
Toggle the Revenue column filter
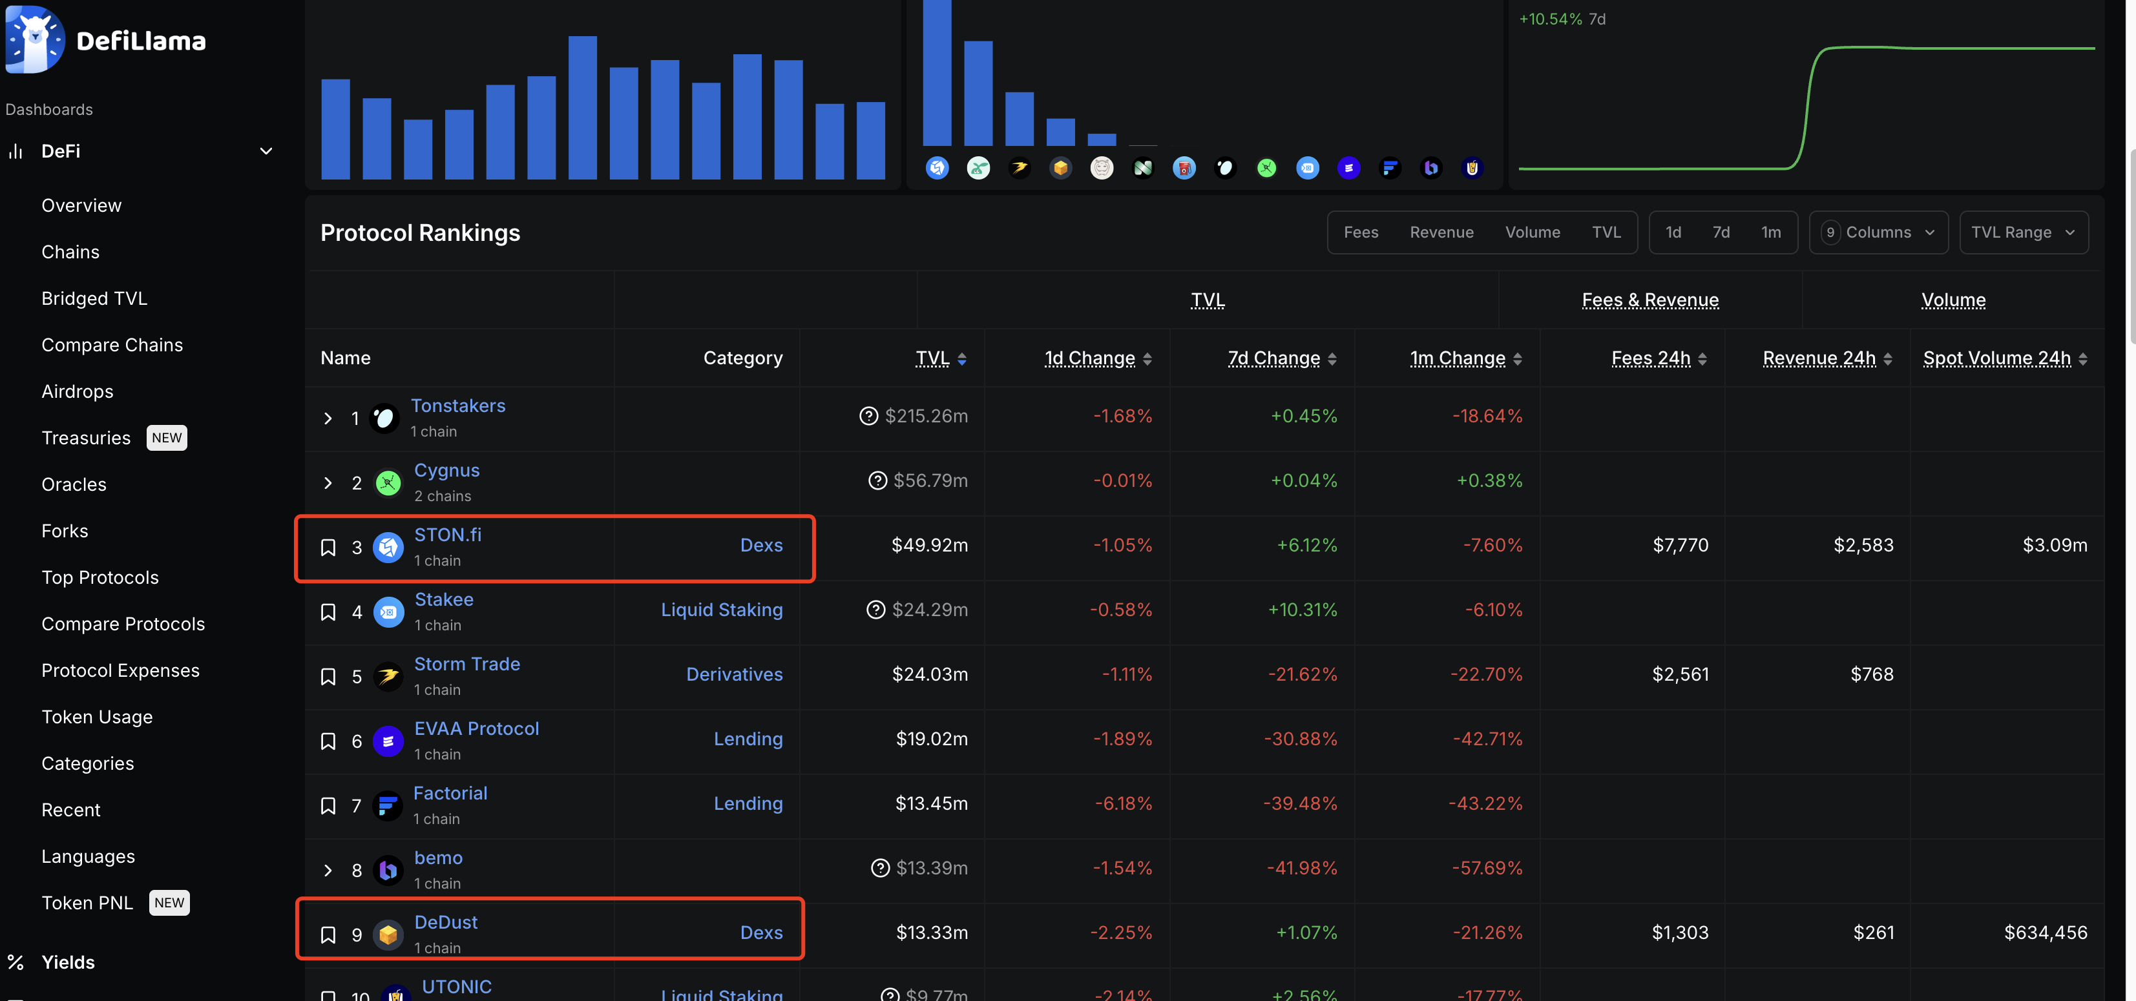(1441, 233)
